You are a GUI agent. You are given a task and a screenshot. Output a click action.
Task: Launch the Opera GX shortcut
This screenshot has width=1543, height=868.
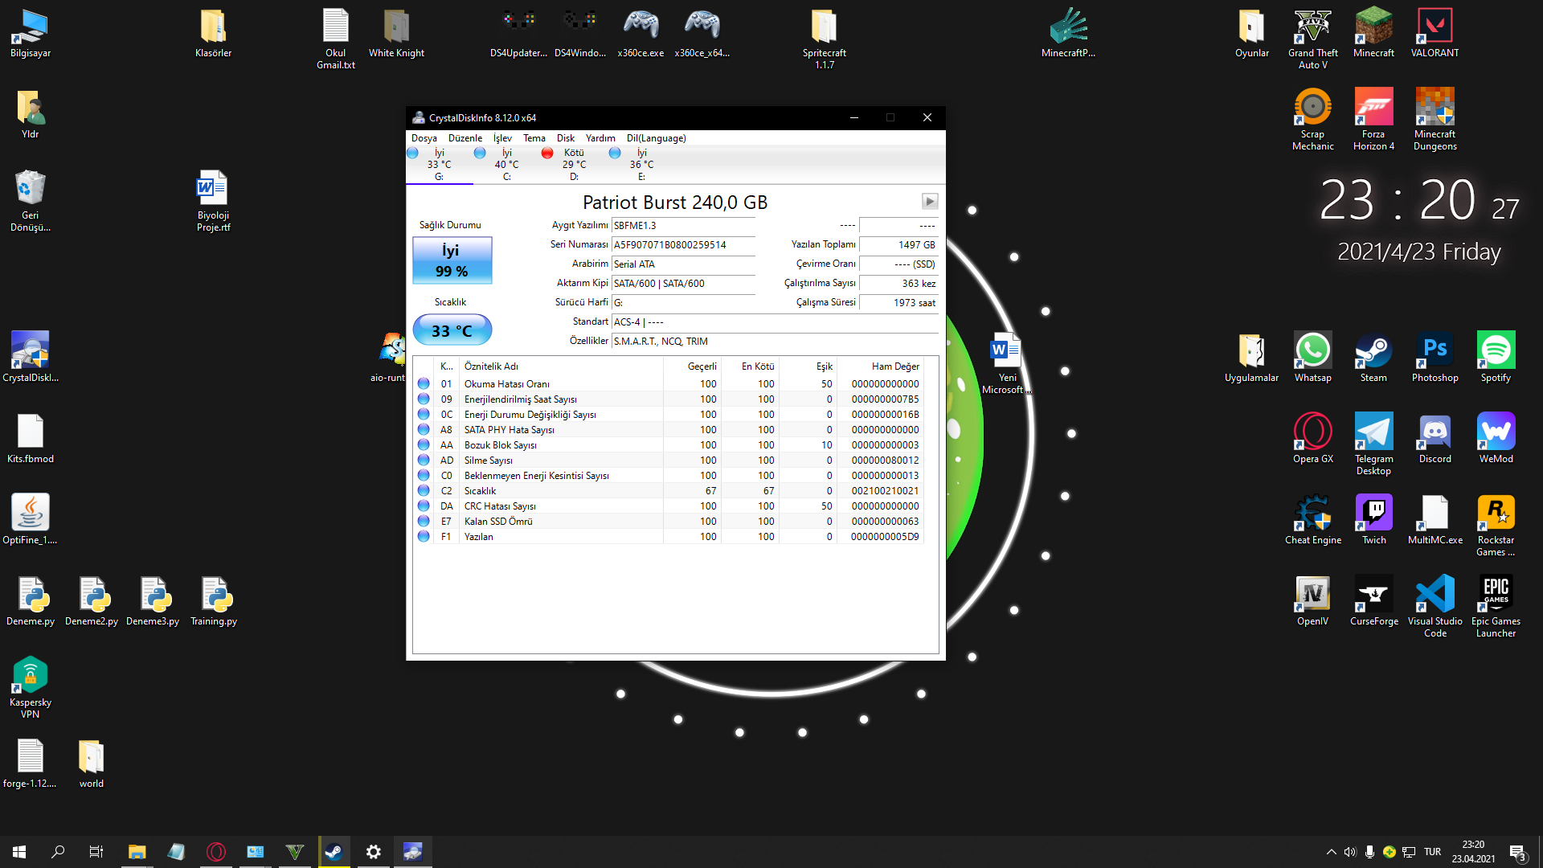click(x=1312, y=438)
